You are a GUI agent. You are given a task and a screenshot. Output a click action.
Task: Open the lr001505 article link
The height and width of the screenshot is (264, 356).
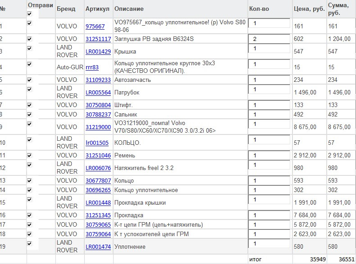pos(97,143)
